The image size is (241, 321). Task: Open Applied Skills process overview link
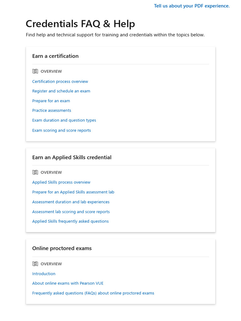coord(61,182)
